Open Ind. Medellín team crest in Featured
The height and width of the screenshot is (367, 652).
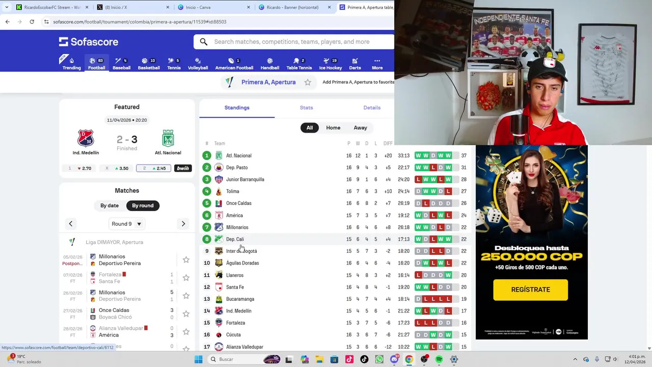(86, 138)
